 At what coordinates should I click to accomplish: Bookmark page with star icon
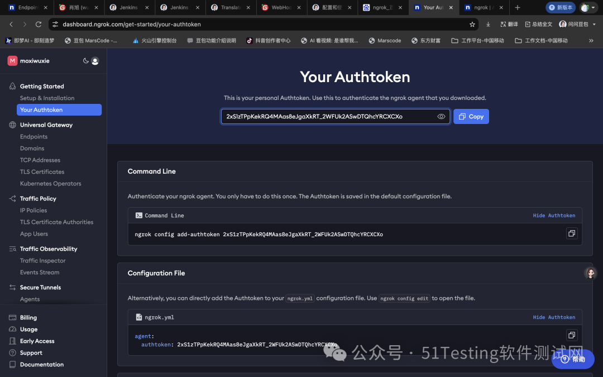[x=472, y=24]
